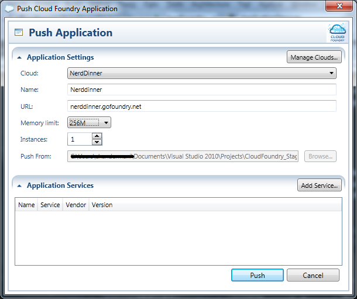Click the Push Application header window icon
The height and width of the screenshot is (299, 357).
click(x=19, y=32)
